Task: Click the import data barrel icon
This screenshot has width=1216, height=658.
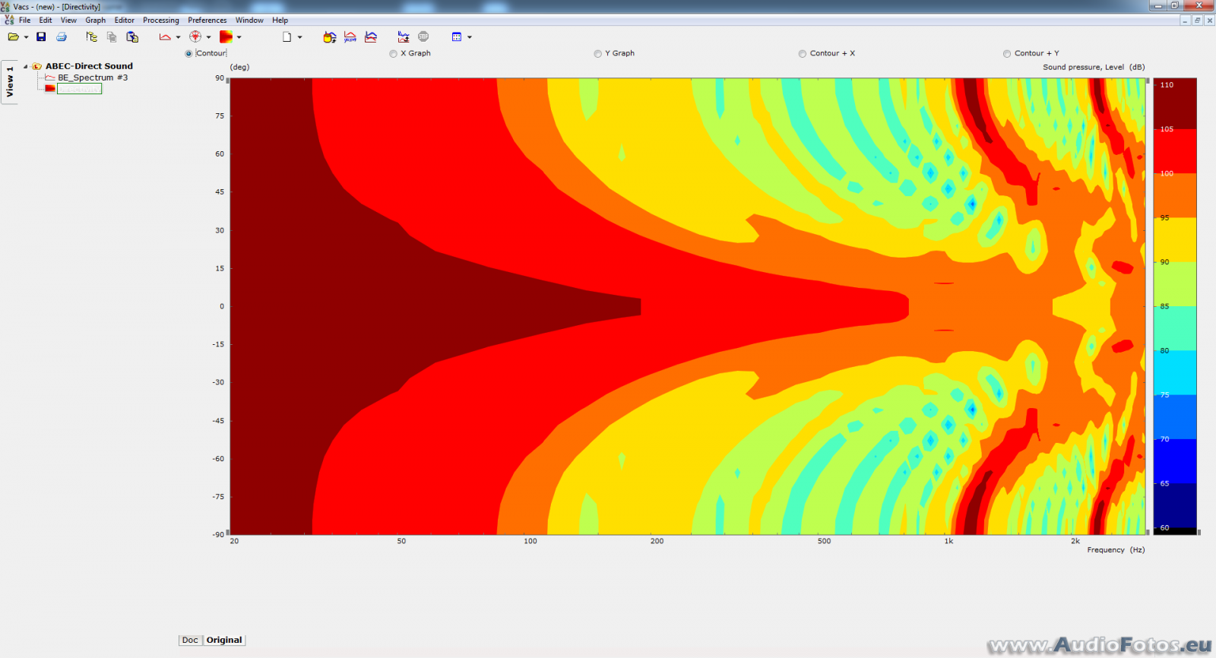Action: [x=330, y=36]
